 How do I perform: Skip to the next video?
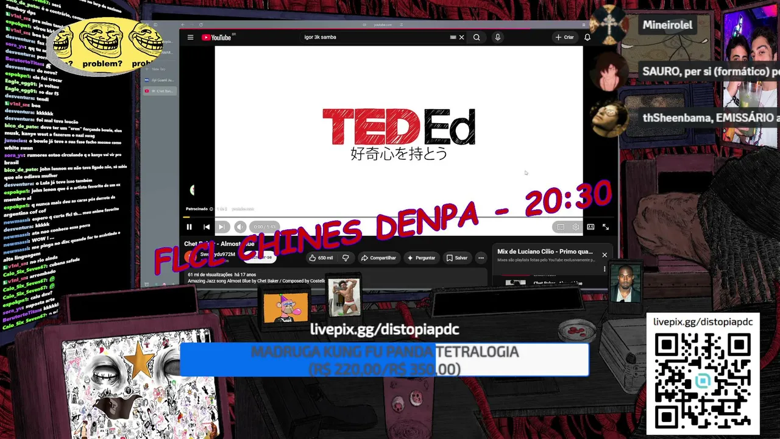pyautogui.click(x=222, y=227)
